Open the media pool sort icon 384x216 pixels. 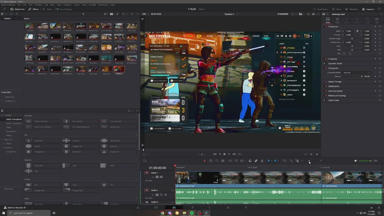132,14
